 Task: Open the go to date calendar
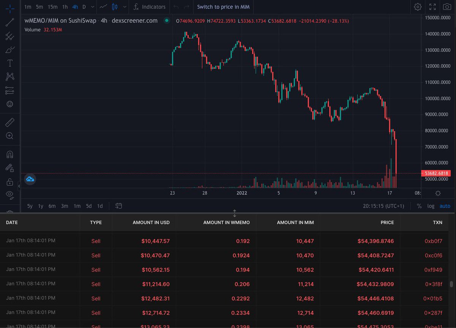(x=119, y=206)
